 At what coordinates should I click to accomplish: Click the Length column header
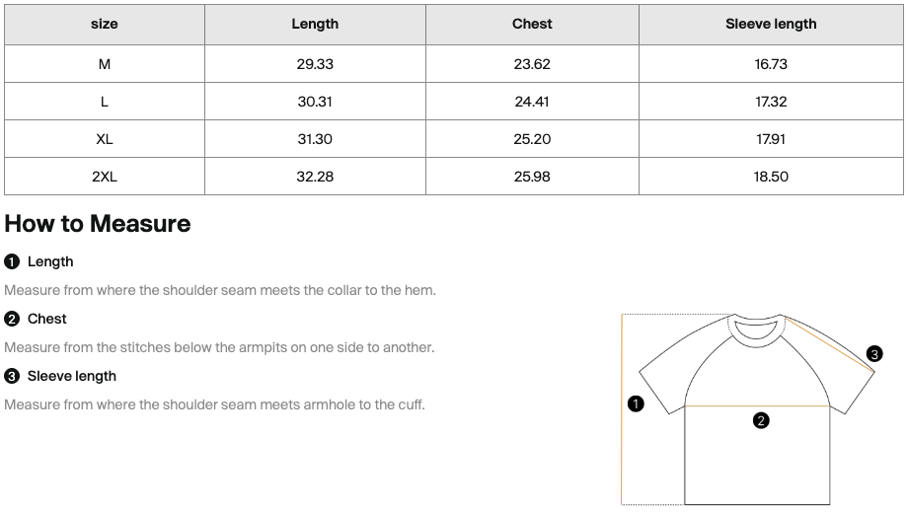[315, 25]
